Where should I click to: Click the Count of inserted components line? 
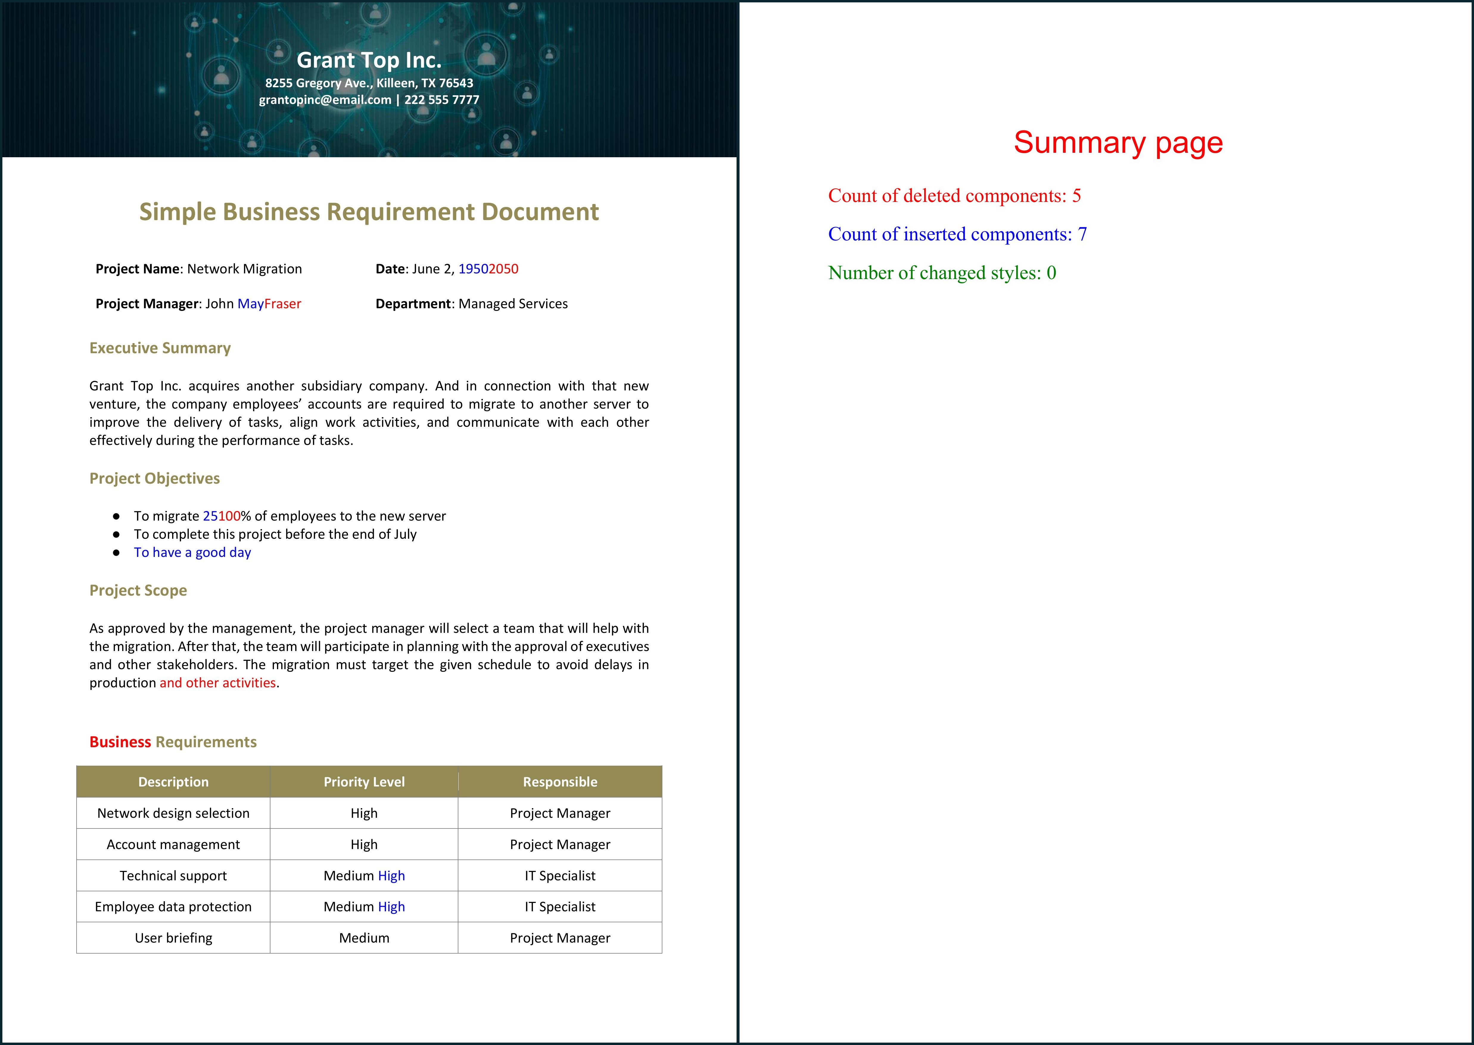(957, 234)
